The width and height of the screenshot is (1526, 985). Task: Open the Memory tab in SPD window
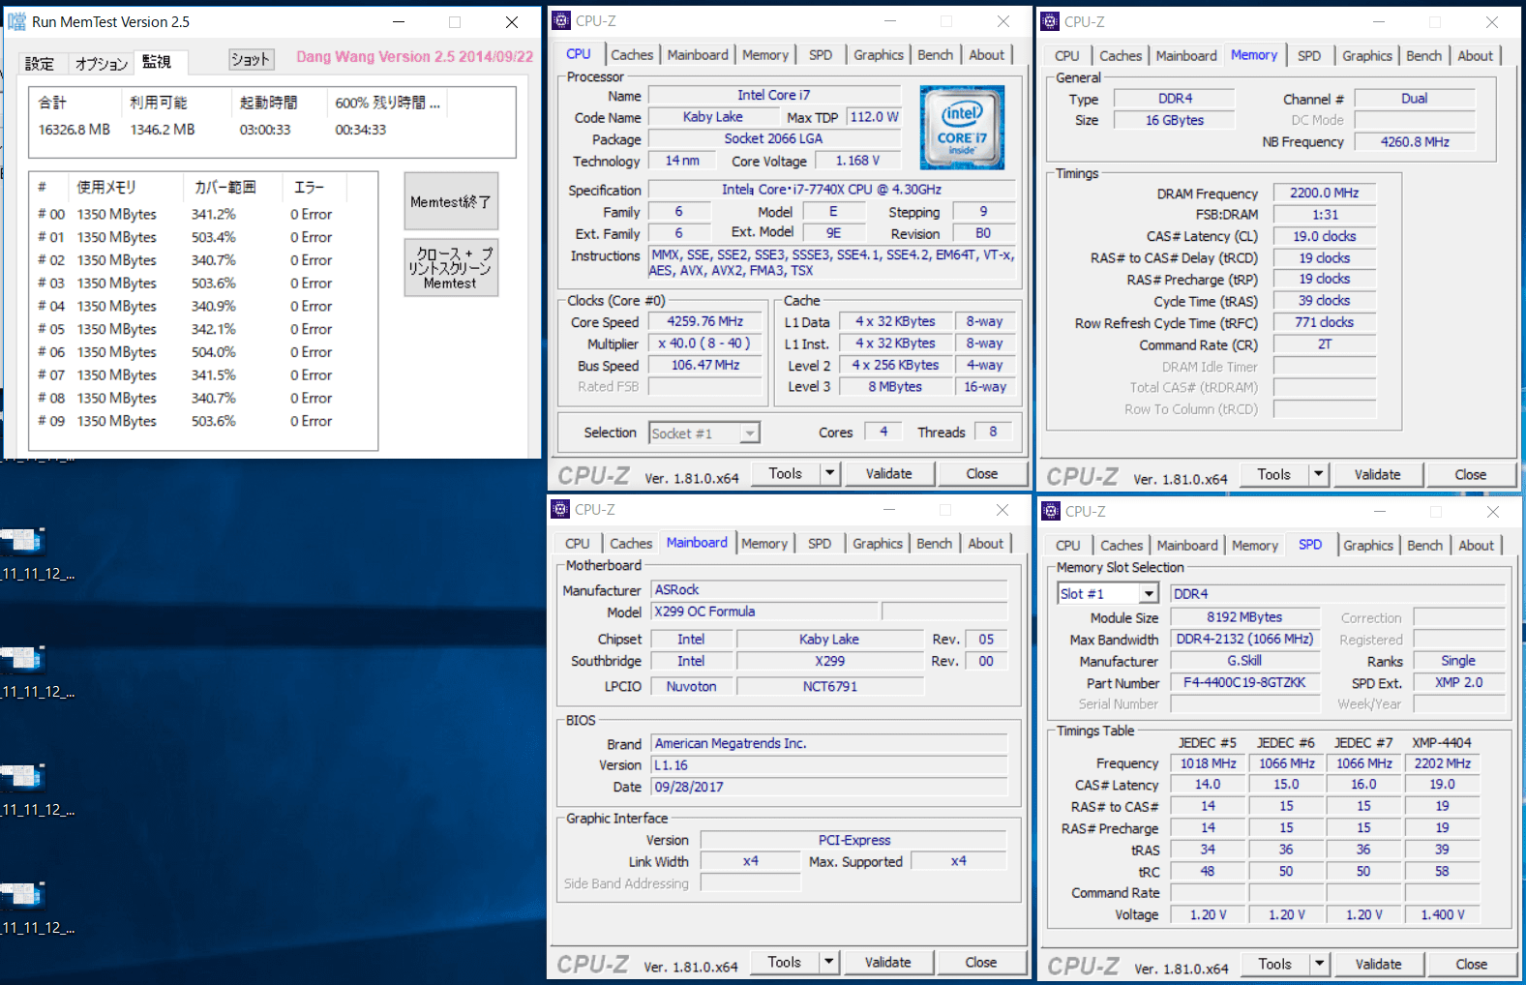click(x=1255, y=546)
